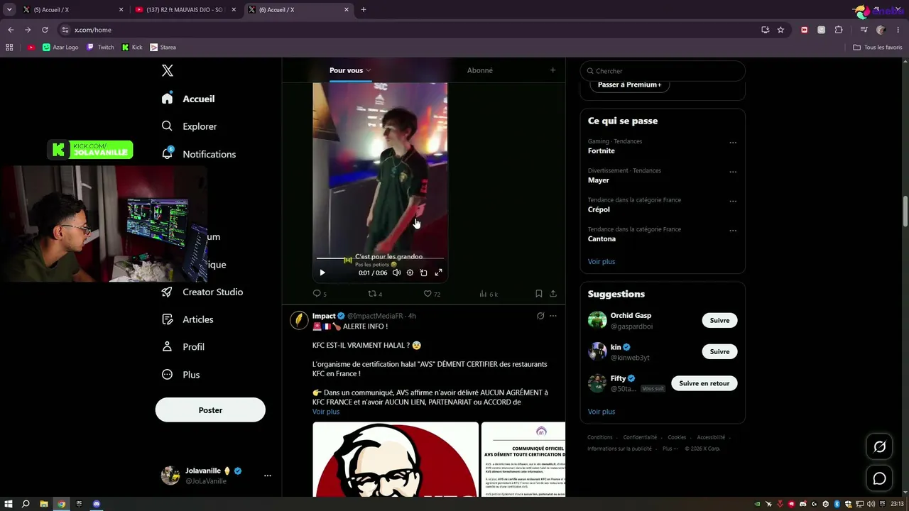Open more options for the Fortnite trend
This screenshot has width=909, height=511.
tap(733, 143)
